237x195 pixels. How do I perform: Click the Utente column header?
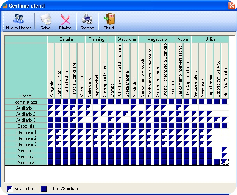tap(26, 71)
